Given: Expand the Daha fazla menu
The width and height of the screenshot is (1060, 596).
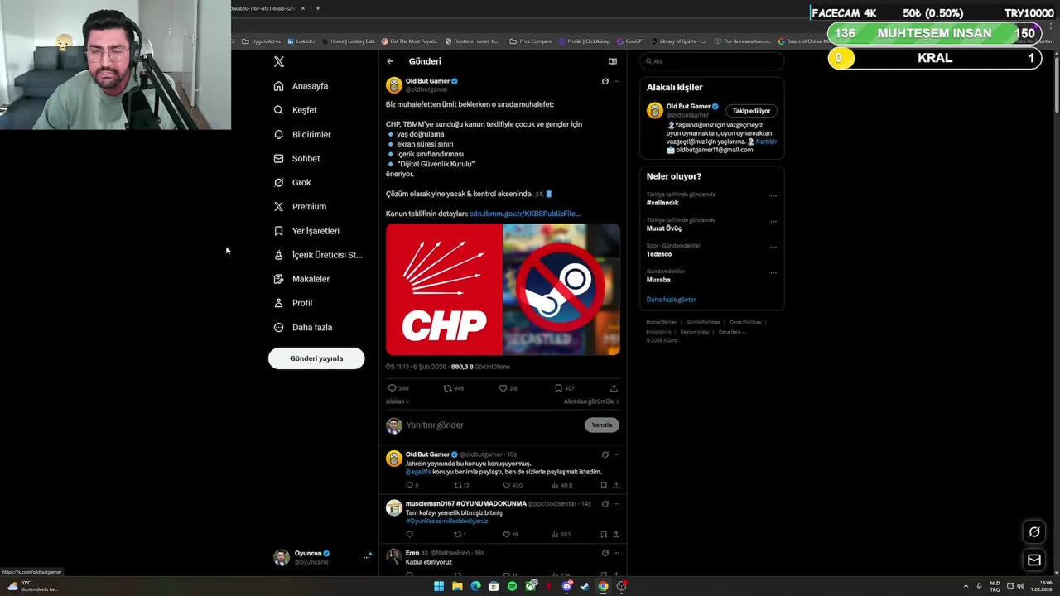Looking at the screenshot, I should 303,327.
